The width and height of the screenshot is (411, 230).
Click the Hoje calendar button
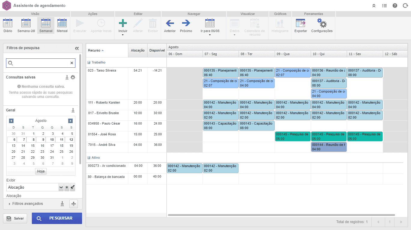[41, 171]
